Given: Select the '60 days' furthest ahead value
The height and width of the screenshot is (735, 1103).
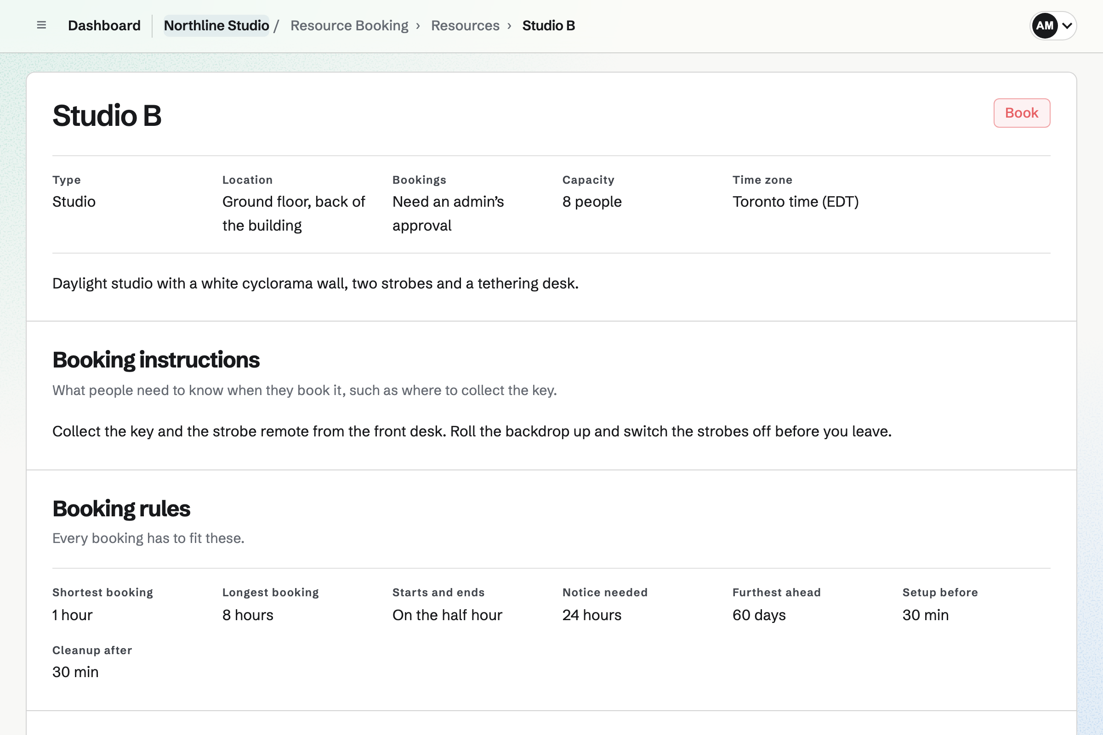Looking at the screenshot, I should [x=759, y=615].
